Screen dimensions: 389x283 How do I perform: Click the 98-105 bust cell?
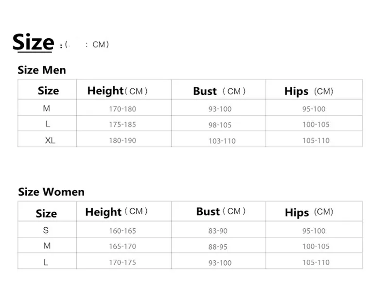[220, 125]
